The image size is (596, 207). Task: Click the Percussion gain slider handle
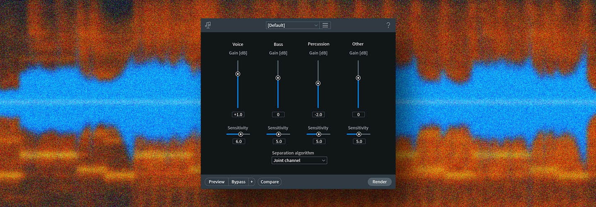point(318,83)
